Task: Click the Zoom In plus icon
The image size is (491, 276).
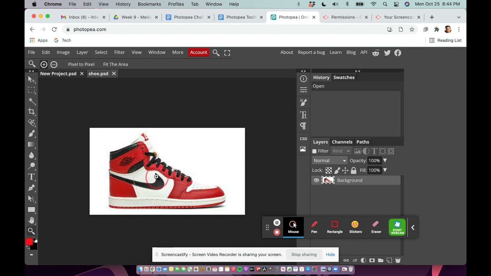Action: [44, 64]
